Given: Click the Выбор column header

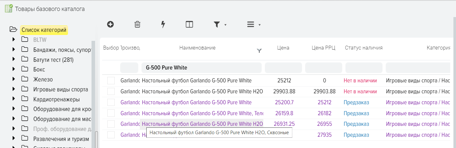Looking at the screenshot, I should click(x=111, y=48).
